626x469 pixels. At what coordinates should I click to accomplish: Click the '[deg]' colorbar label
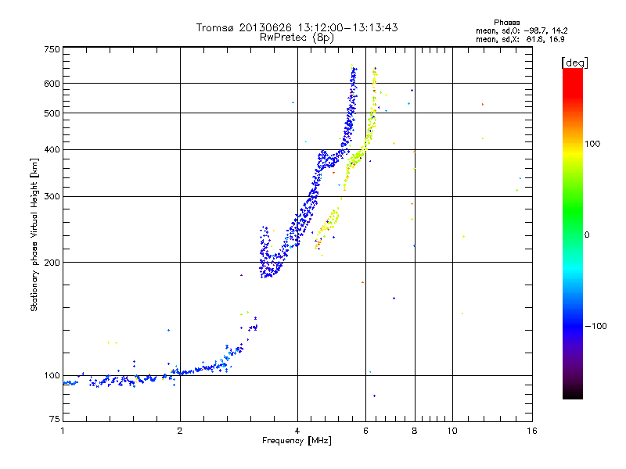pyautogui.click(x=574, y=63)
